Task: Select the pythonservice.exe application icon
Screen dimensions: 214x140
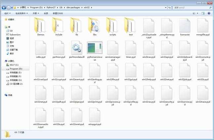Action: tap(95, 47)
